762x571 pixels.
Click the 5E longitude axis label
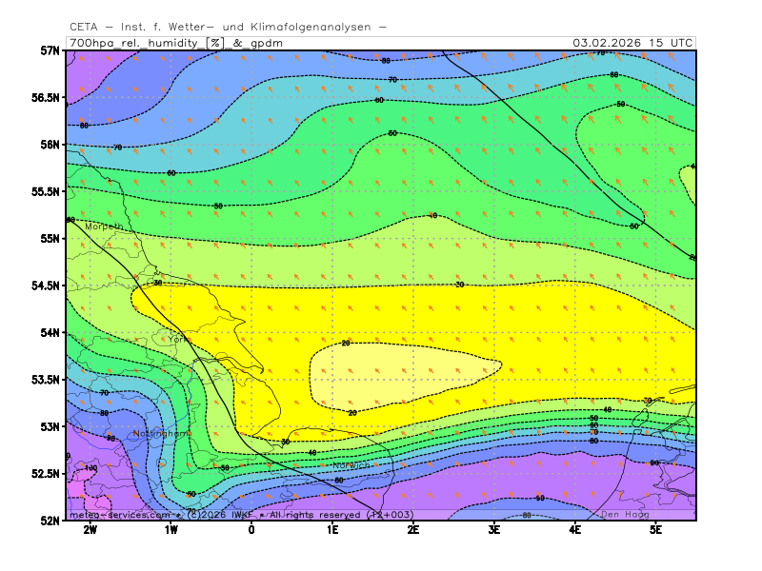click(656, 529)
